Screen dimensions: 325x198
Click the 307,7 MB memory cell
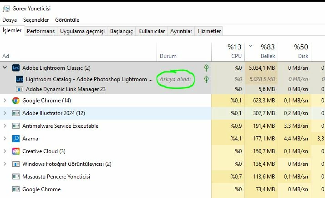[261, 113]
